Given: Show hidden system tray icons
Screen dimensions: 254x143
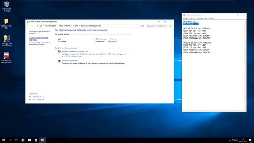Looking at the screenshot, I should [230, 140].
